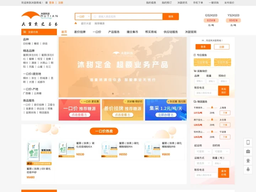Open the 一口价 navigation tab

click(x=97, y=32)
